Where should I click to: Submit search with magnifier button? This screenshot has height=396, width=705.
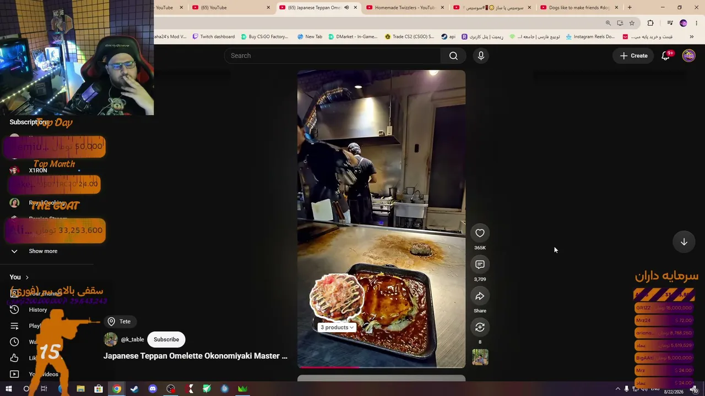coord(453,56)
